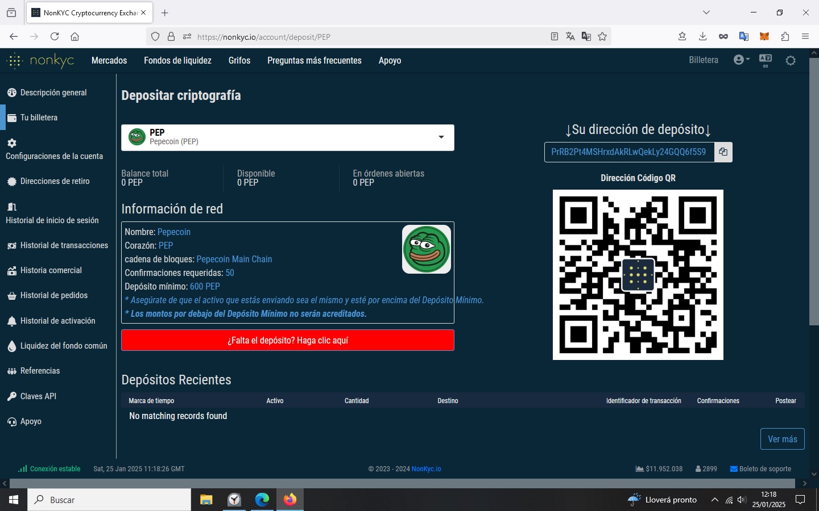Screen dimensions: 819x511
Task: Open Configuraciones de la cuenta
Action: (x=54, y=150)
